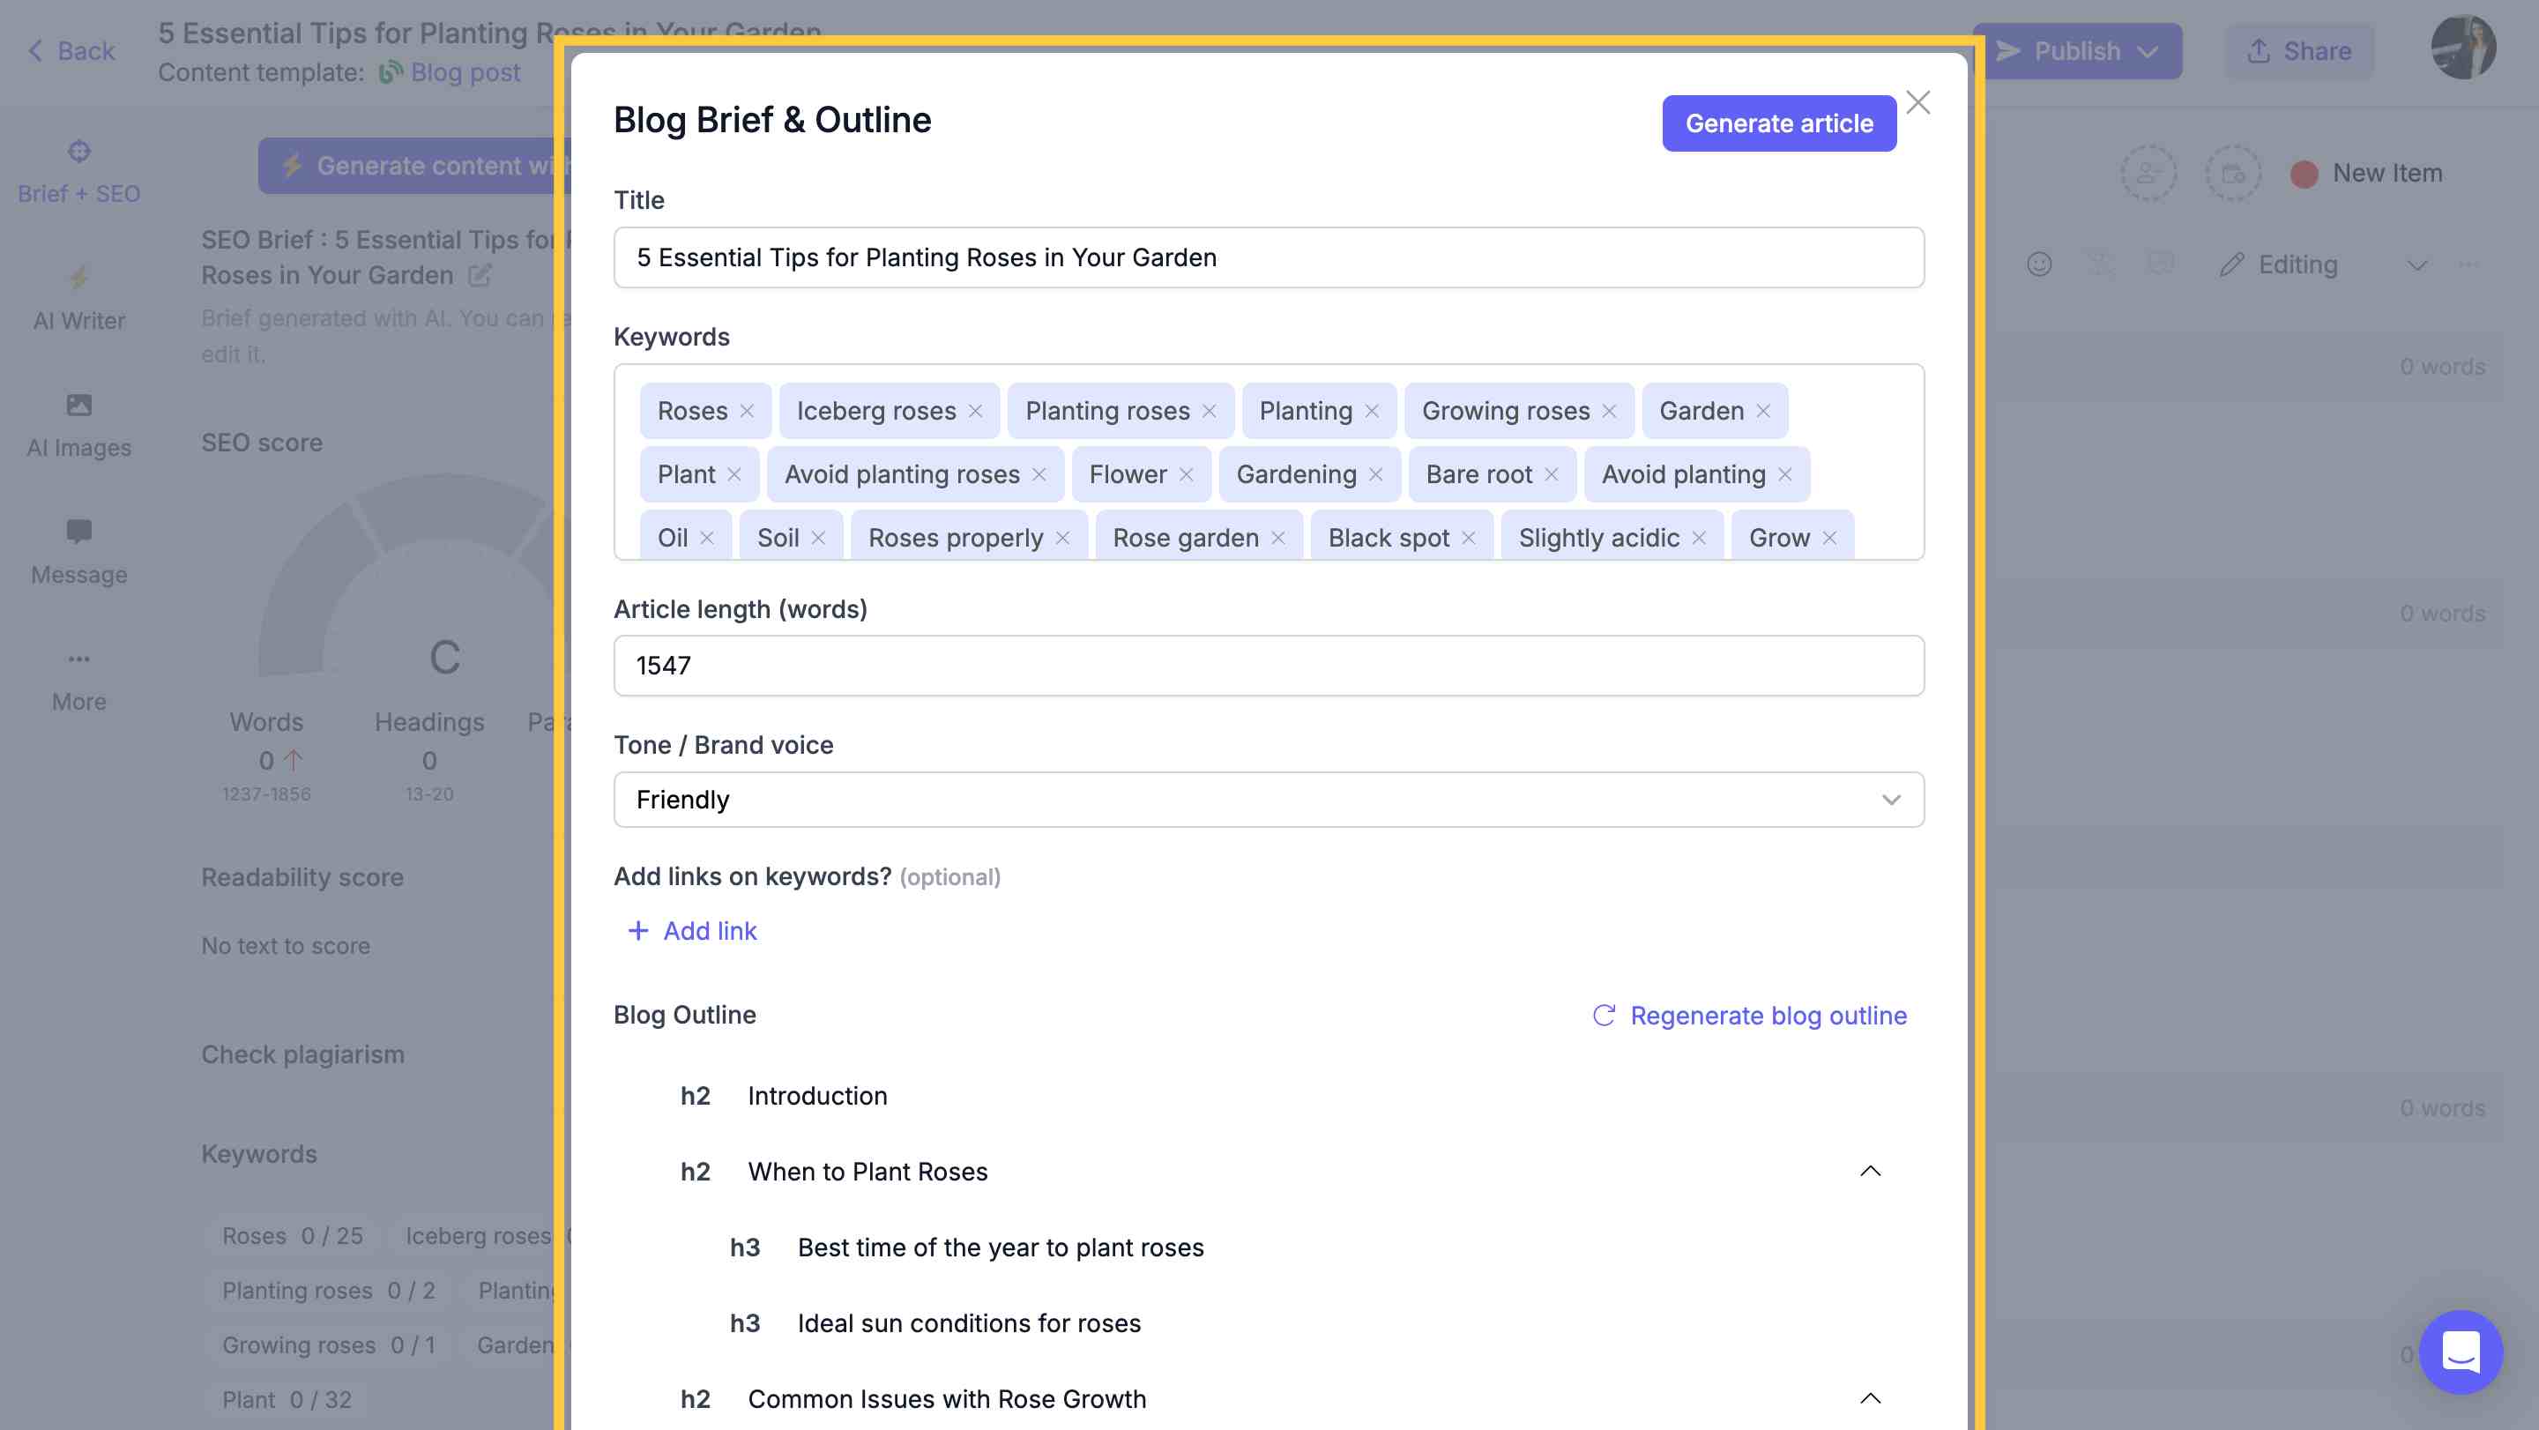Remove the Soil keyword tag
Screen dimensions: 2539x1430
pos(818,538)
